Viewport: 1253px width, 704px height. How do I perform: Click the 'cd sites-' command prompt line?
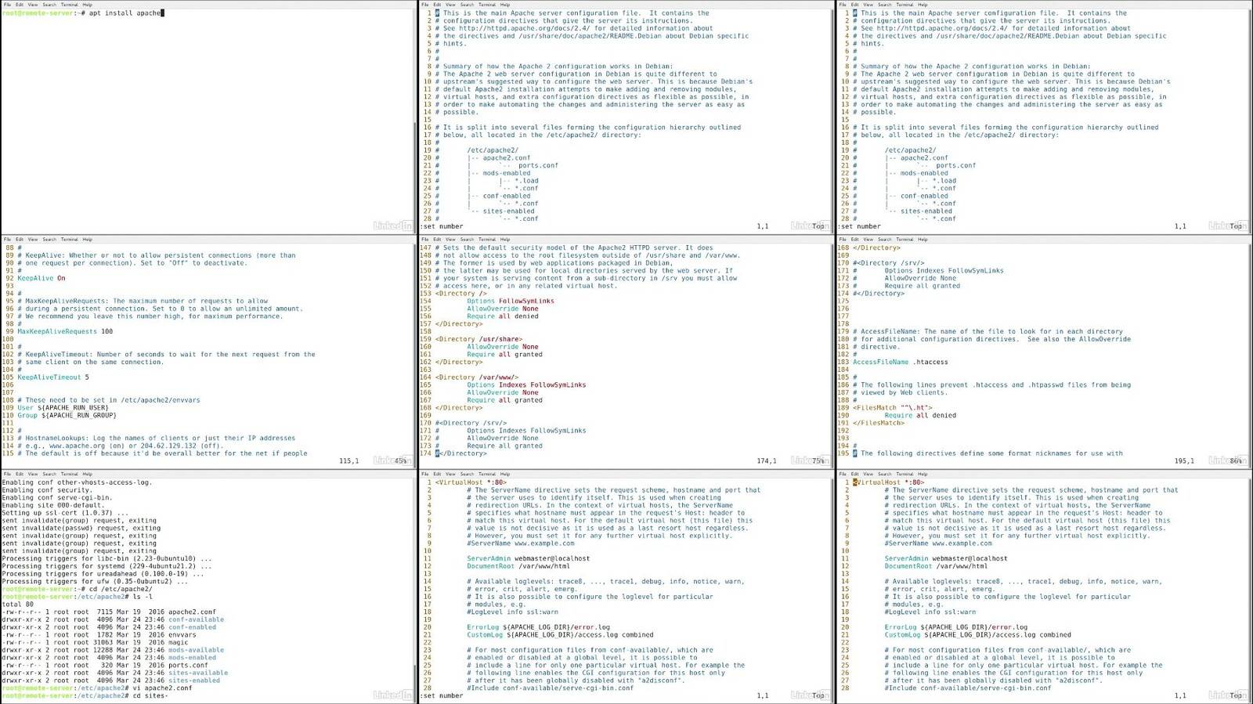pyautogui.click(x=85, y=696)
